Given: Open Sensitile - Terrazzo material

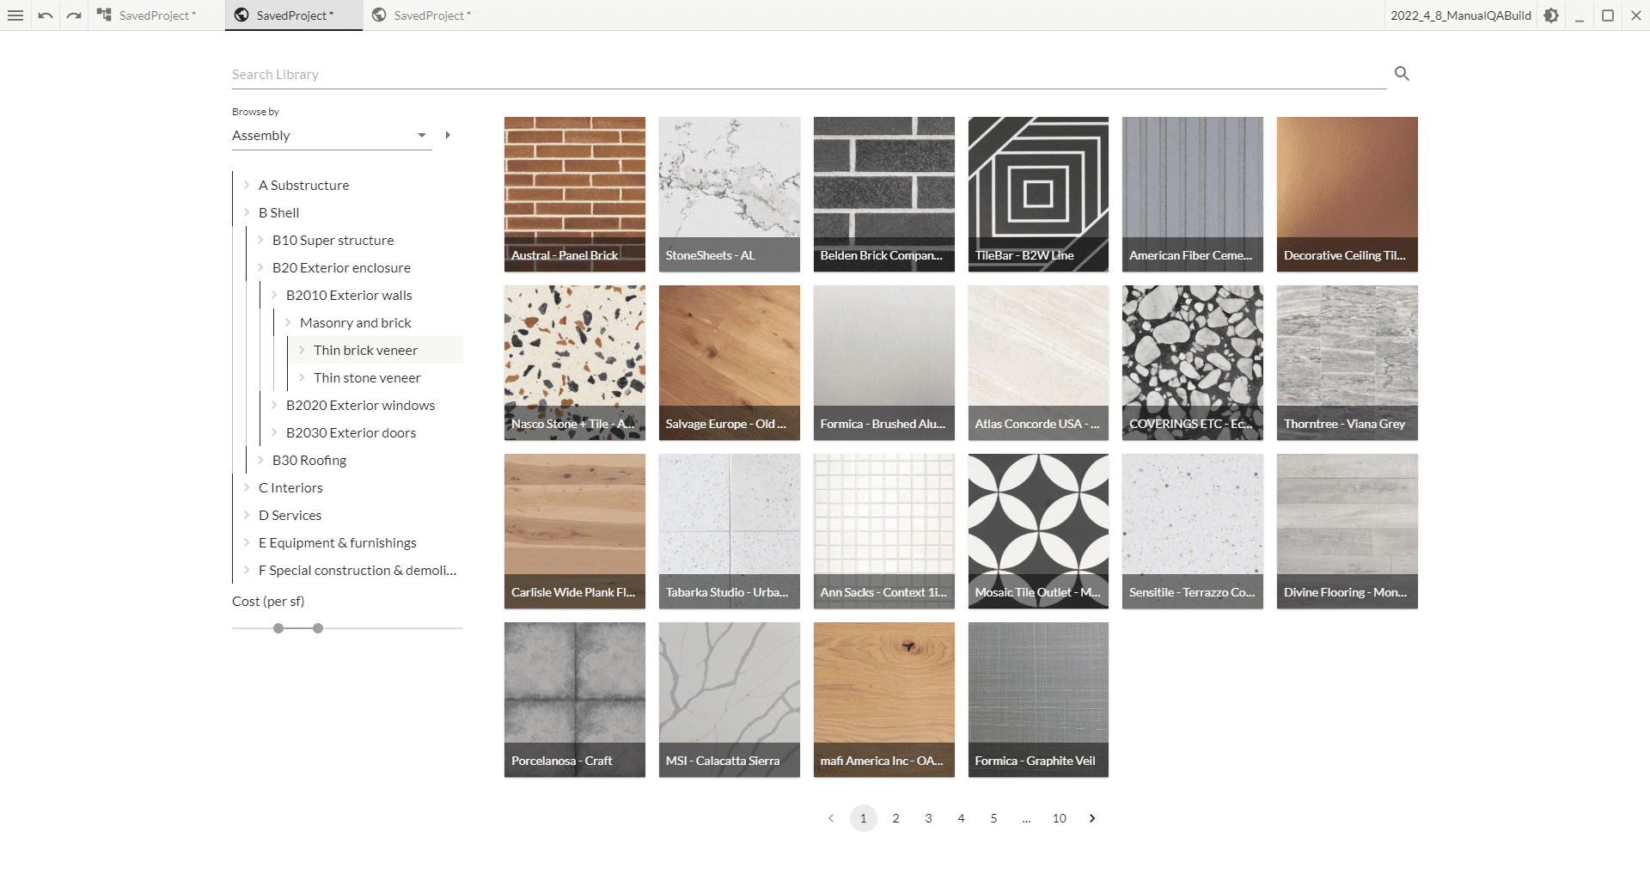Looking at the screenshot, I should [1193, 531].
